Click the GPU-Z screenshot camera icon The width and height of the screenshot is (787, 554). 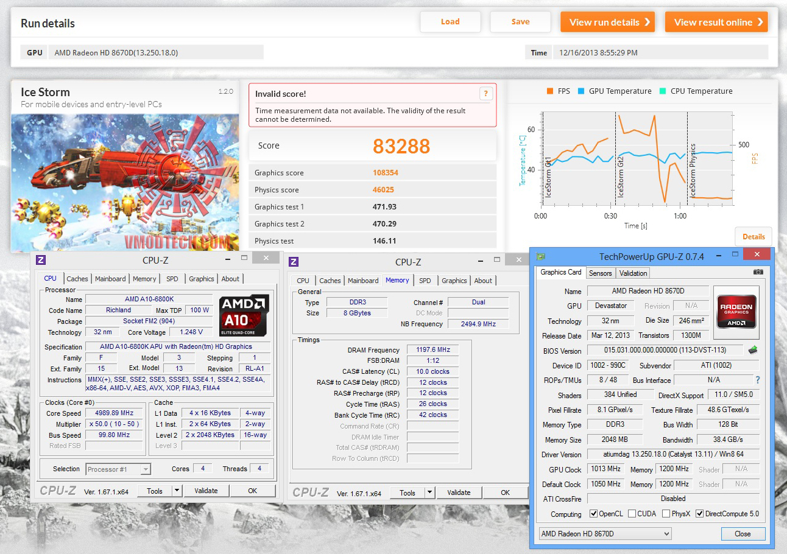[758, 272]
